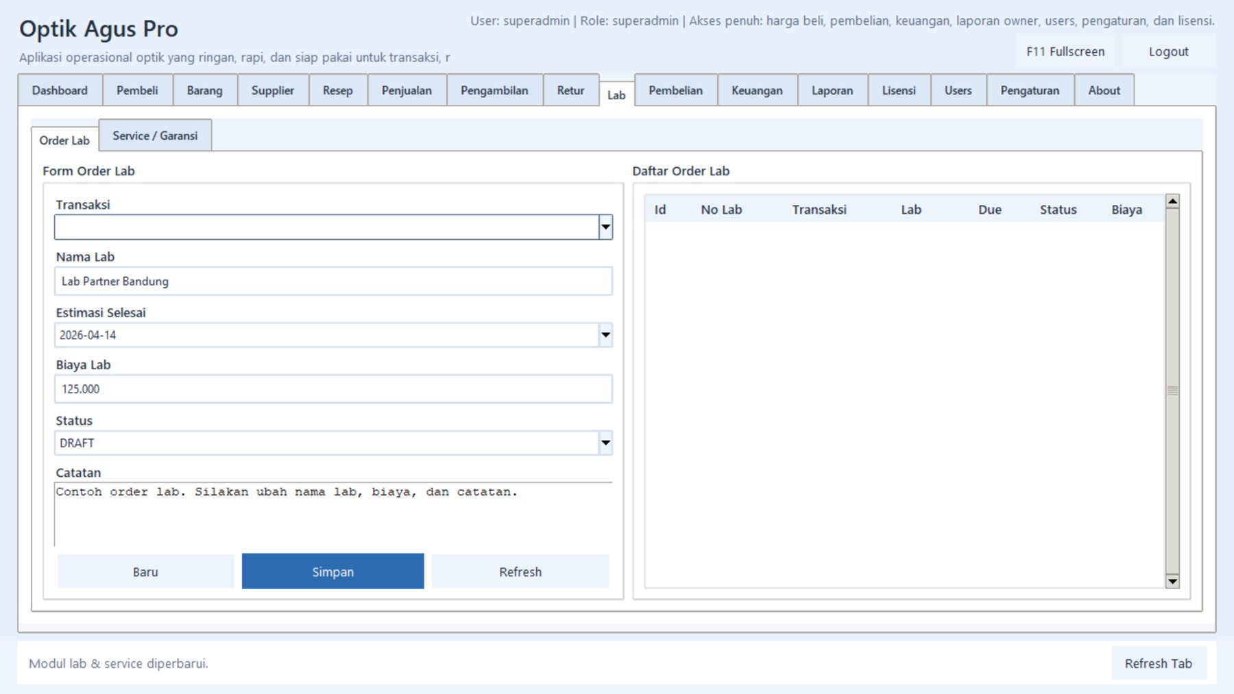The image size is (1234, 694).
Task: Toggle F11 Fullscreen mode
Action: pyautogui.click(x=1065, y=52)
